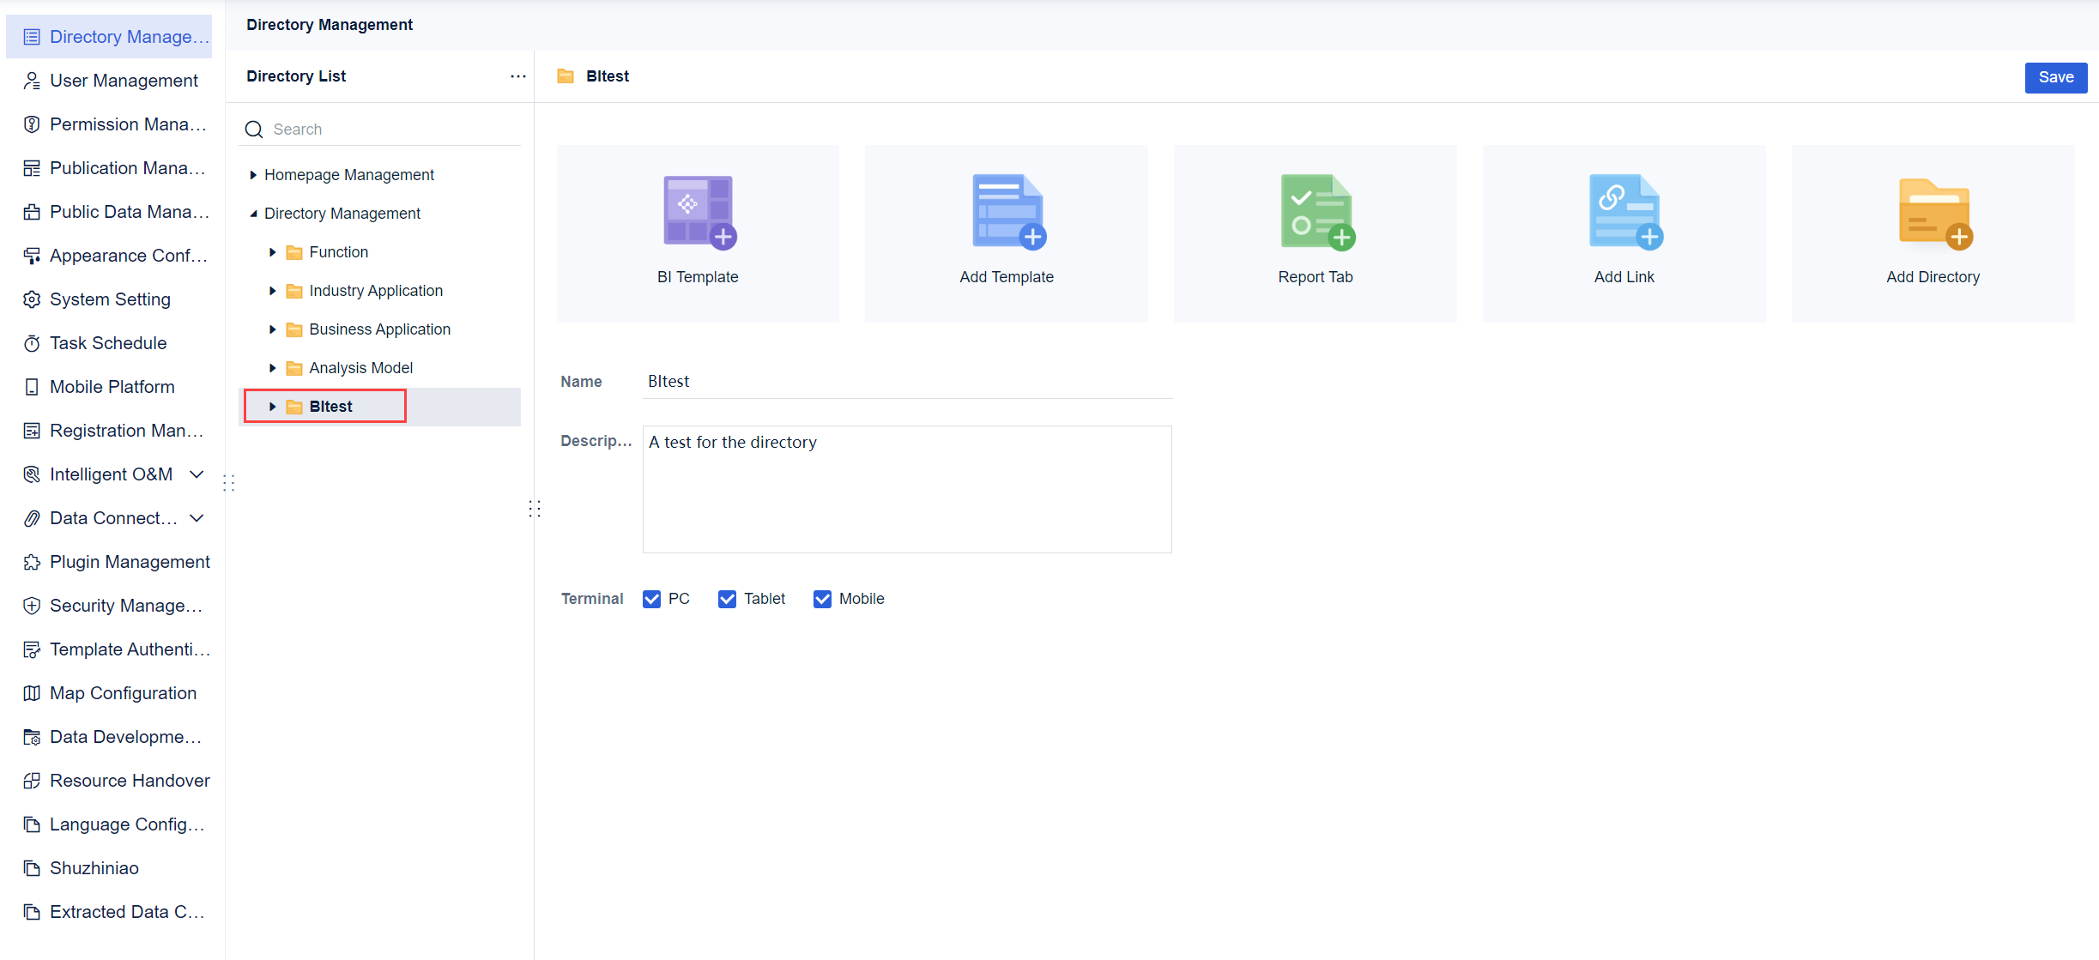Click the search magnifier in Directory List
The width and height of the screenshot is (2099, 960).
click(x=254, y=129)
